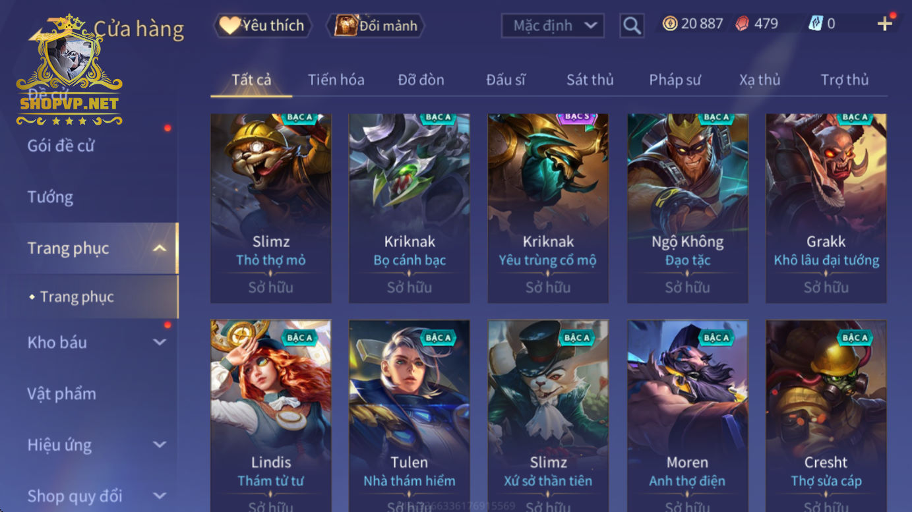Open Slimz Thỏ thợ mỏ skin card
This screenshot has height=512, width=912.
click(271, 208)
